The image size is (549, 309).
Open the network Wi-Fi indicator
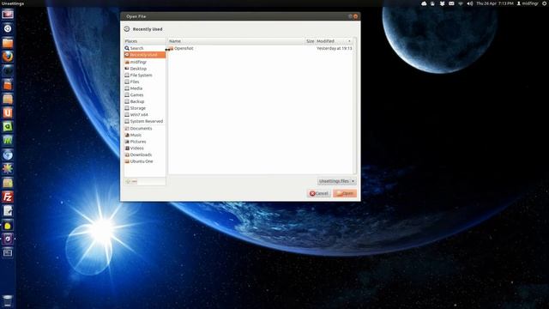click(x=461, y=3)
